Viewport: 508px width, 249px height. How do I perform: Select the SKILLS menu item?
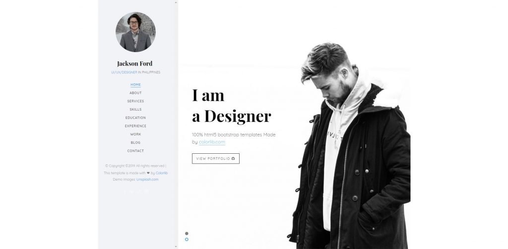(x=135, y=110)
